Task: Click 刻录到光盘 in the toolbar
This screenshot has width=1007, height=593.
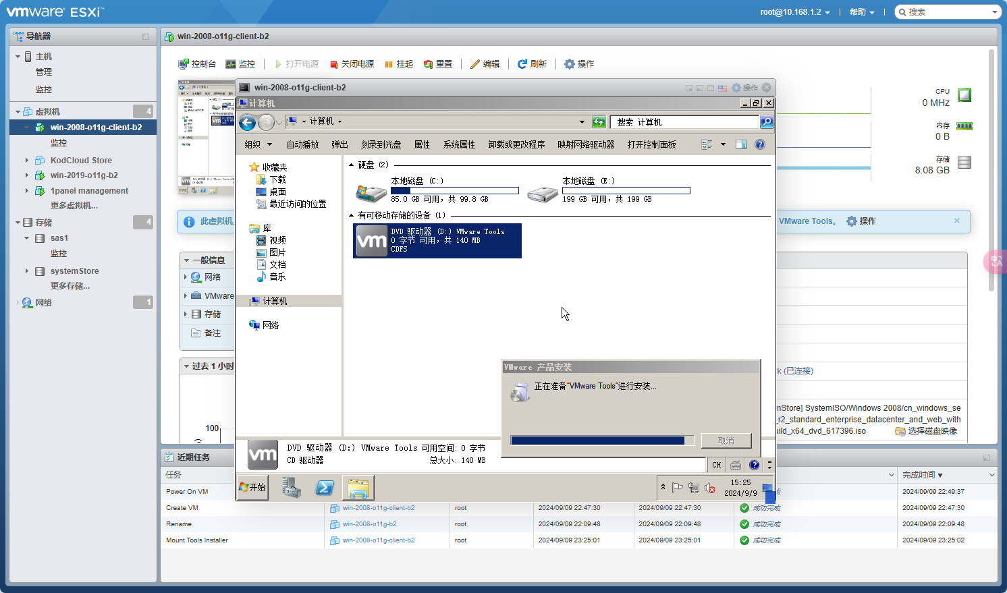Action: click(x=381, y=144)
